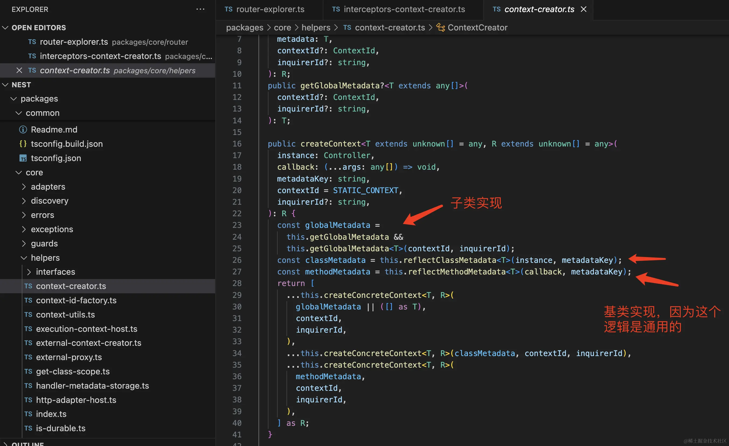
Task: Open context-creator.ts in file tree
Action: point(108,286)
